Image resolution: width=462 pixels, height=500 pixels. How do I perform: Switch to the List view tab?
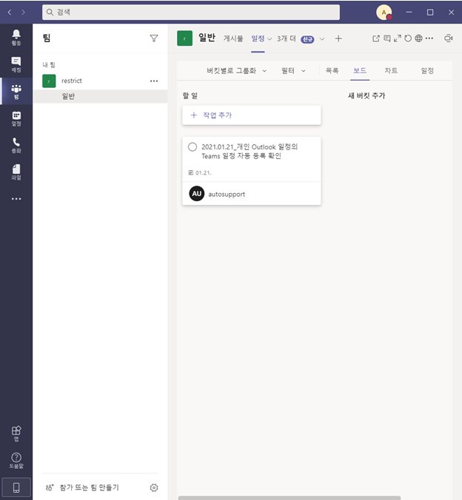coord(332,71)
